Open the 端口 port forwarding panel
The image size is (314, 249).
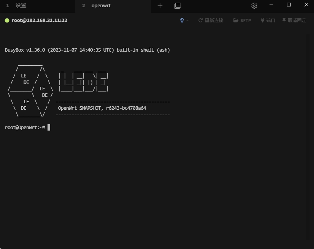click(x=268, y=20)
